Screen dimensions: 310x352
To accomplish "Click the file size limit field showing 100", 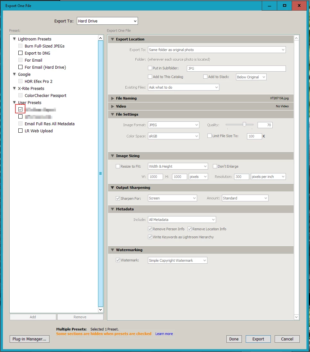I will click(x=254, y=136).
